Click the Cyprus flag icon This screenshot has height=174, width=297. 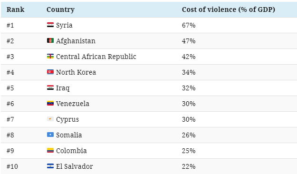click(x=50, y=119)
